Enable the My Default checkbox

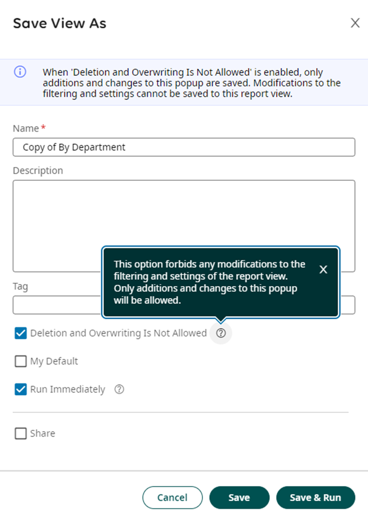click(x=21, y=361)
